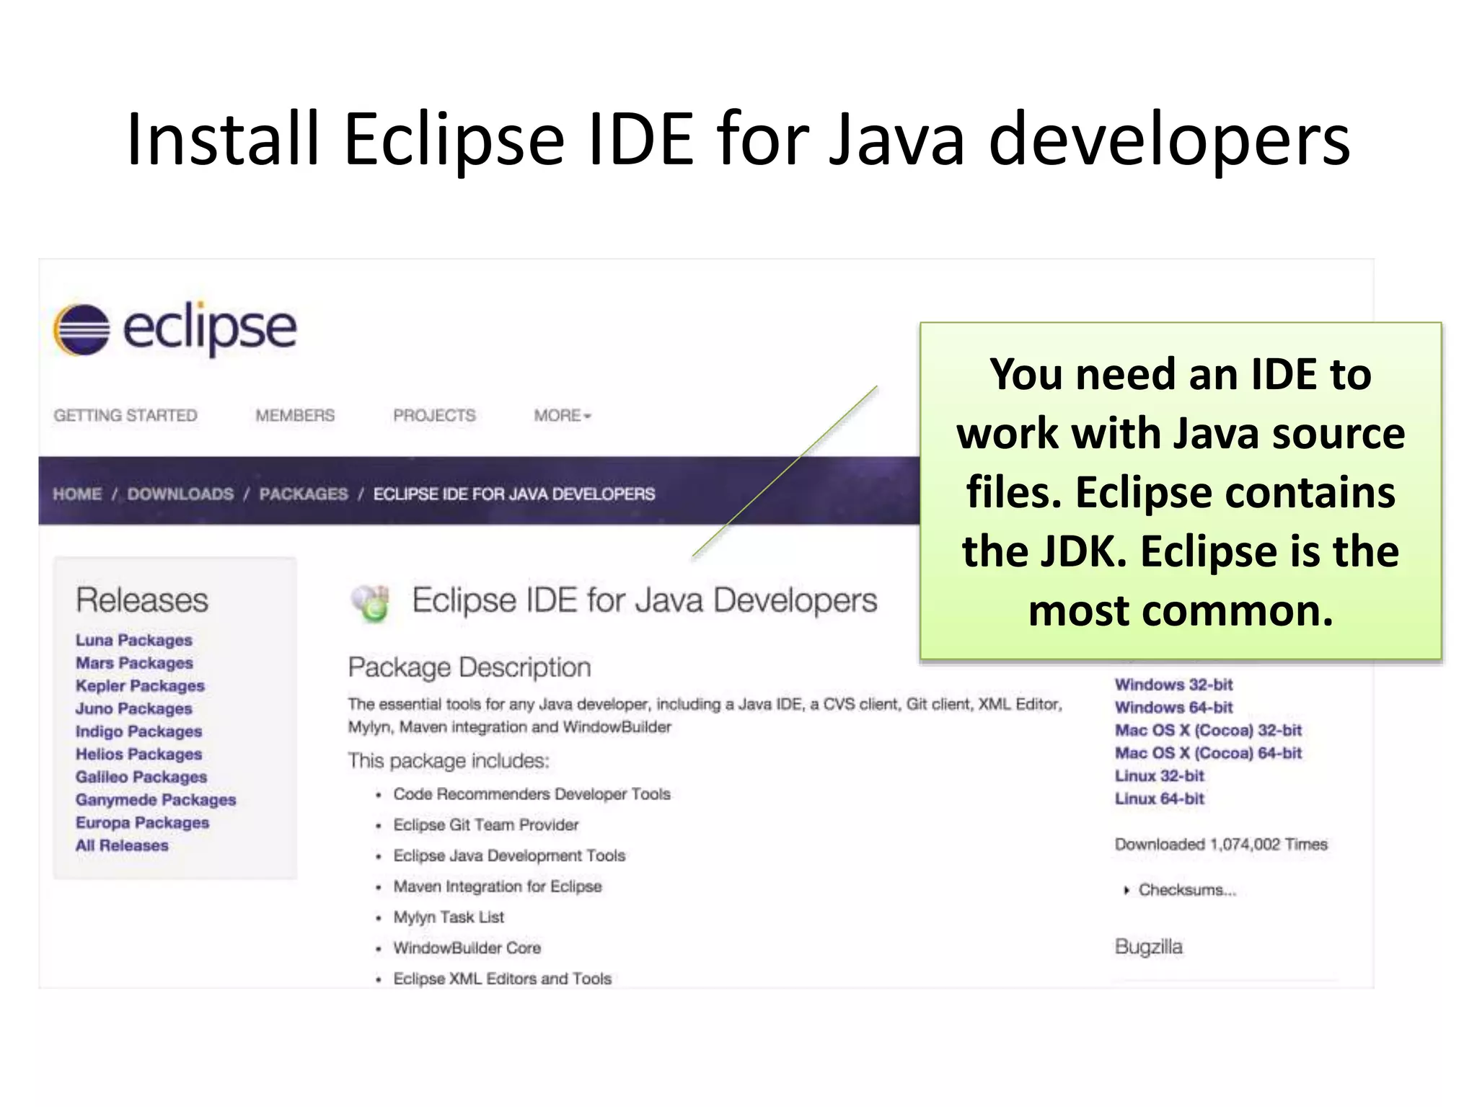The height and width of the screenshot is (1107, 1477).
Task: Click the Releases sidebar heading
Action: [142, 600]
